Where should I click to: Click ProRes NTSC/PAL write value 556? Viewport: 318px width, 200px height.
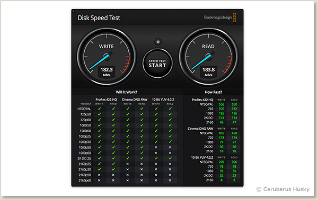point(222,104)
